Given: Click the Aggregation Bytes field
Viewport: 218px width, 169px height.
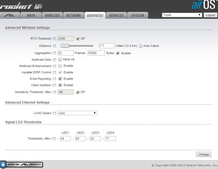Looking at the screenshot, I should point(96,53).
